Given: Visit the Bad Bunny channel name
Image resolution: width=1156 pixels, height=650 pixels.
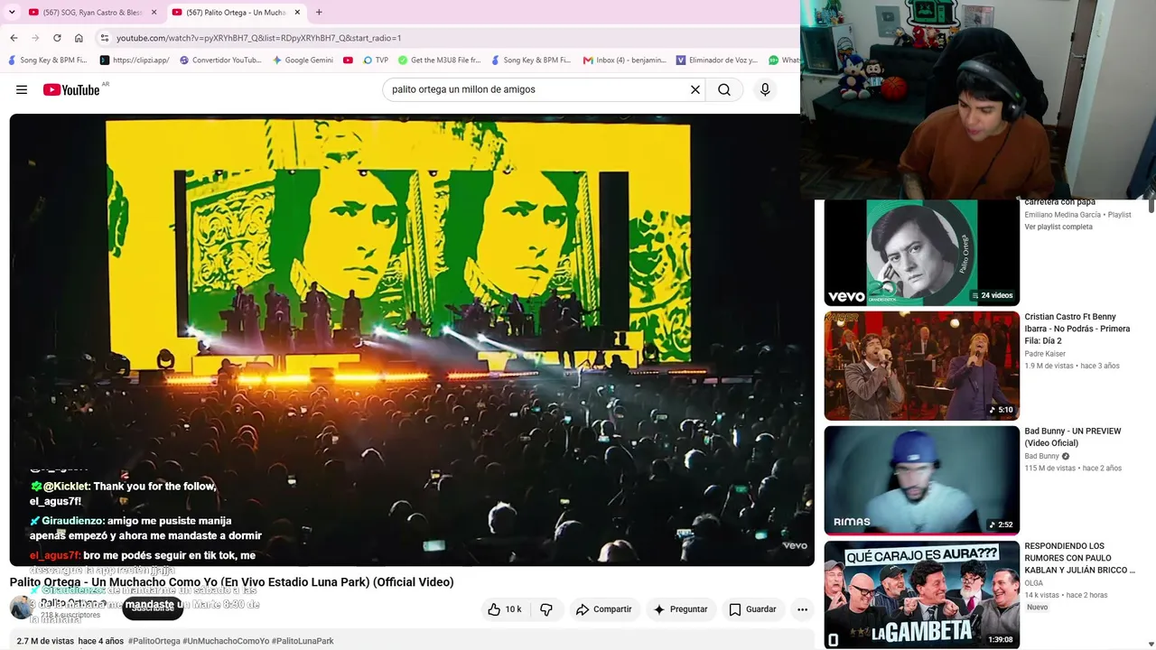Looking at the screenshot, I should coord(1041,456).
